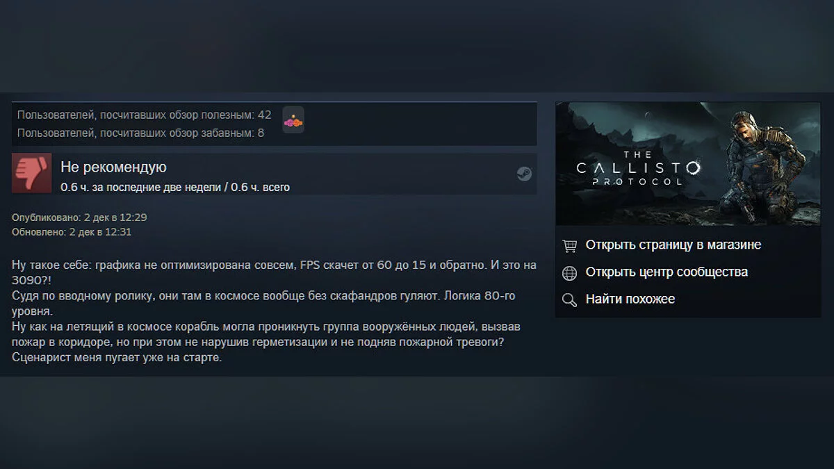Click the 'Обновлено: 2 дек' date
The width and height of the screenshot is (834, 469).
pyautogui.click(x=72, y=232)
